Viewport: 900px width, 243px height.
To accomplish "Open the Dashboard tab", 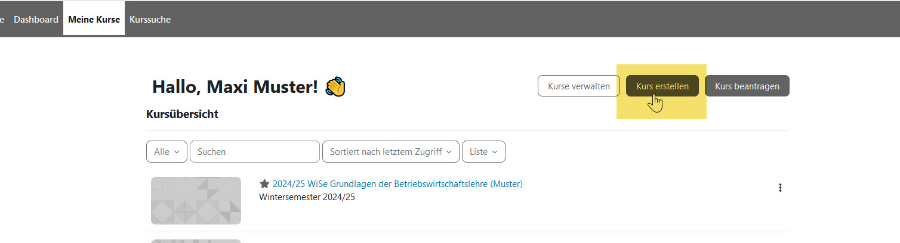I will pyautogui.click(x=36, y=20).
